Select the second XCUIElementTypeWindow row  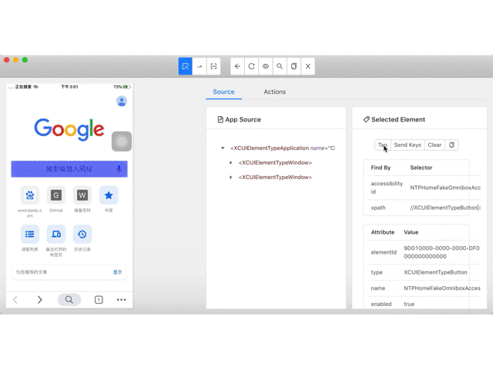[x=275, y=178]
